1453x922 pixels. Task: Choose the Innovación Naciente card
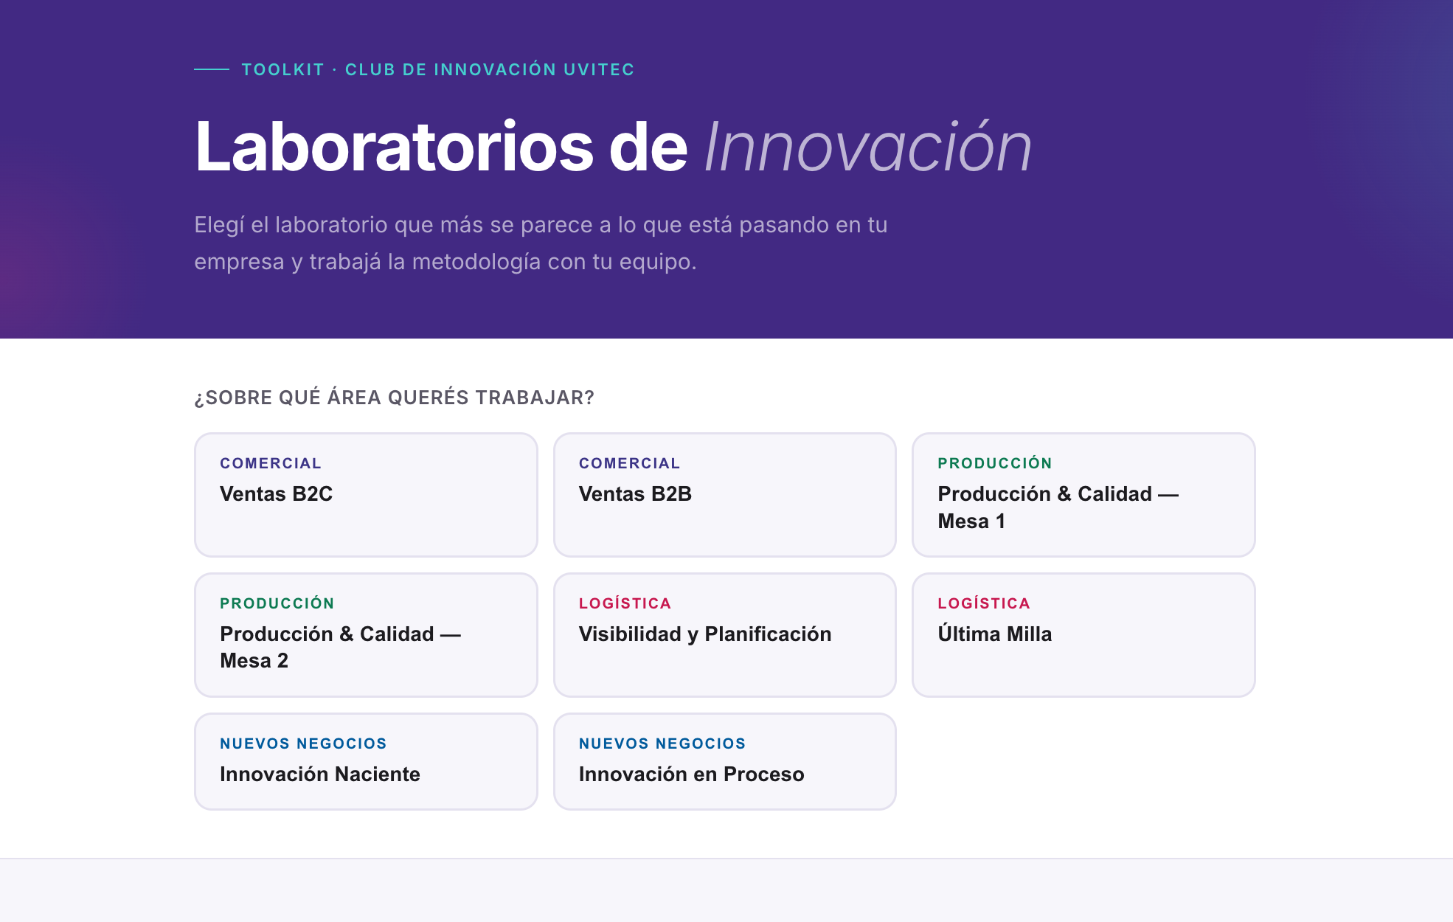click(366, 761)
